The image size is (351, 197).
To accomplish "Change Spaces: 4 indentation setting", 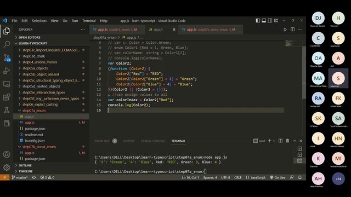I will [x=210, y=177].
